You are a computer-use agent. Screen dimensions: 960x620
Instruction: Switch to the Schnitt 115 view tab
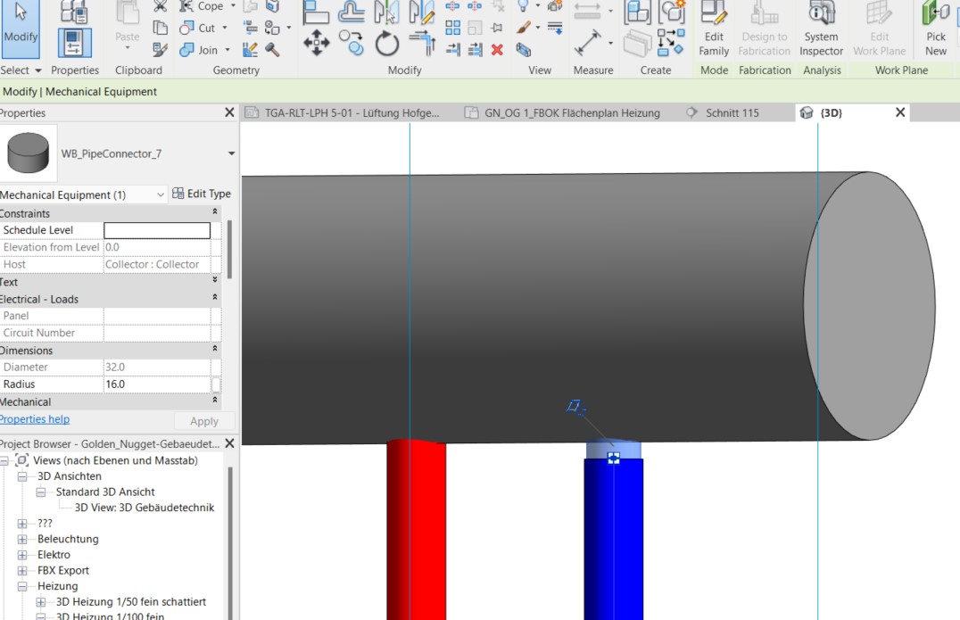[732, 113]
